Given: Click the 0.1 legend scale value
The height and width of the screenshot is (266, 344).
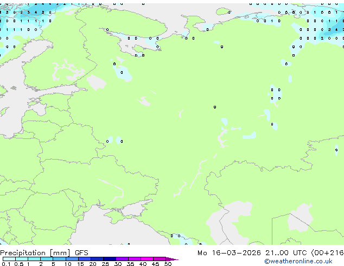Looking at the screenshot, I should (5, 264).
